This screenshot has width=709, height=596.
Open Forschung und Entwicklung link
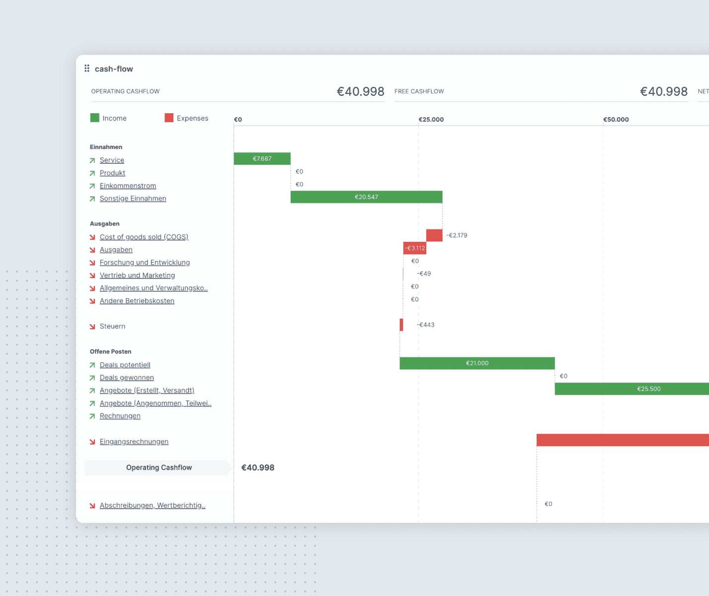(145, 262)
